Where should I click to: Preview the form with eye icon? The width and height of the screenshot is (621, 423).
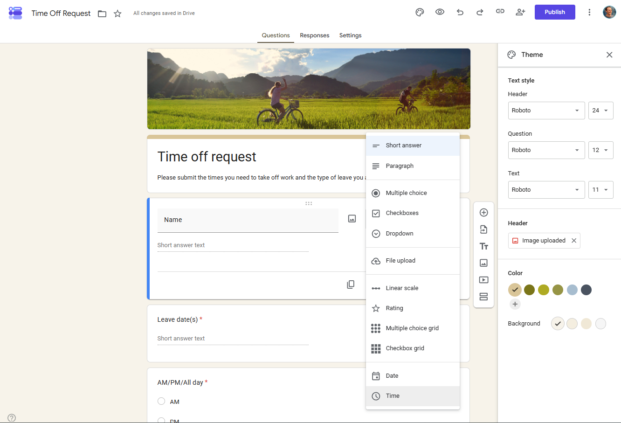440,12
